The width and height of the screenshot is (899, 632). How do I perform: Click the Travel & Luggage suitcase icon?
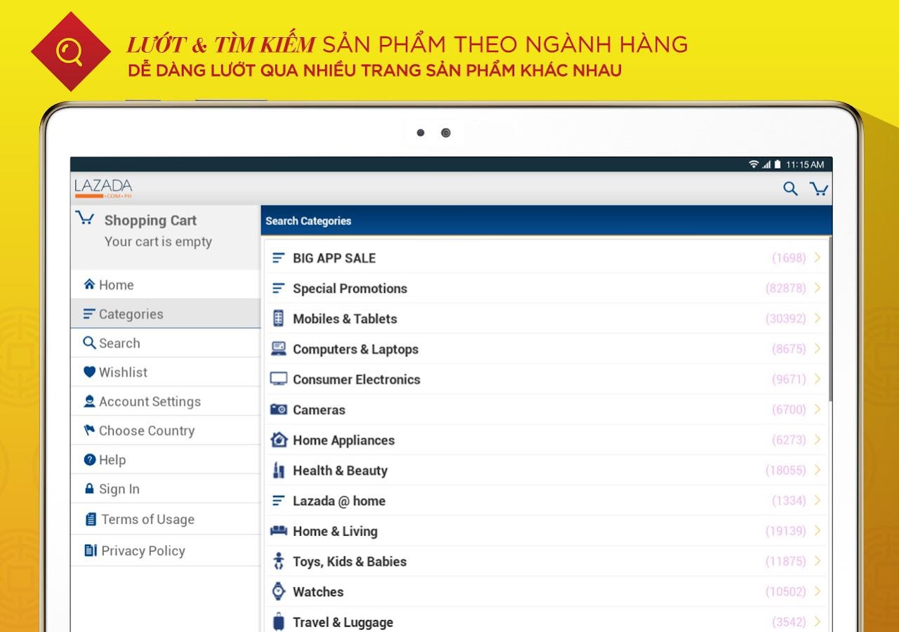pos(278,621)
